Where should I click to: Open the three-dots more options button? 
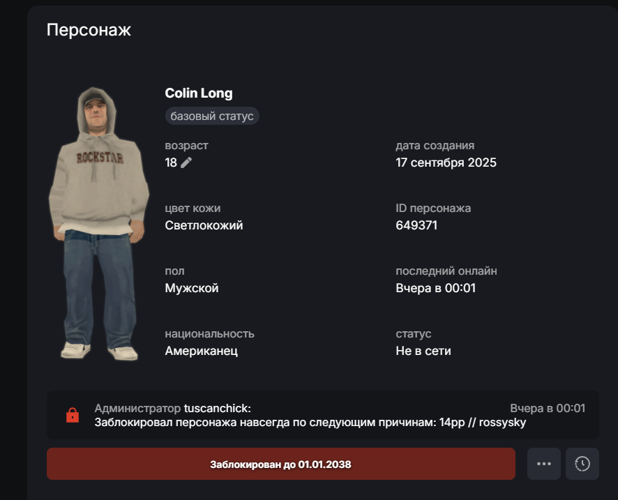[x=544, y=464]
